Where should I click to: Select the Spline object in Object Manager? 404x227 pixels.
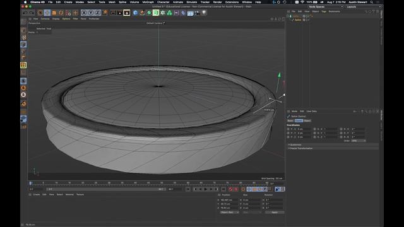pyautogui.click(x=298, y=20)
